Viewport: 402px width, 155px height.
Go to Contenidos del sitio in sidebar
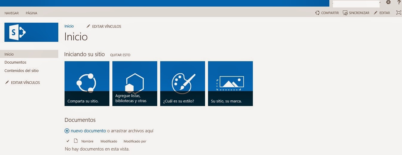tap(22, 71)
